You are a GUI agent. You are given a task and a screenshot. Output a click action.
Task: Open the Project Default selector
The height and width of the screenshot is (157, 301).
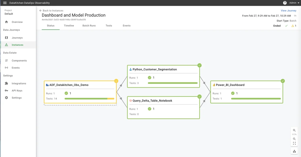click(x=9, y=12)
